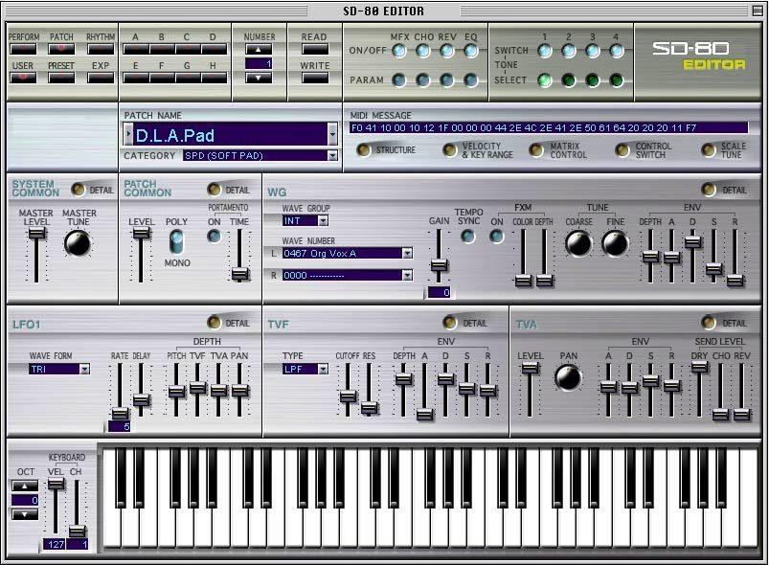
Task: Open the Wave Group dropdown
Action: (x=323, y=220)
